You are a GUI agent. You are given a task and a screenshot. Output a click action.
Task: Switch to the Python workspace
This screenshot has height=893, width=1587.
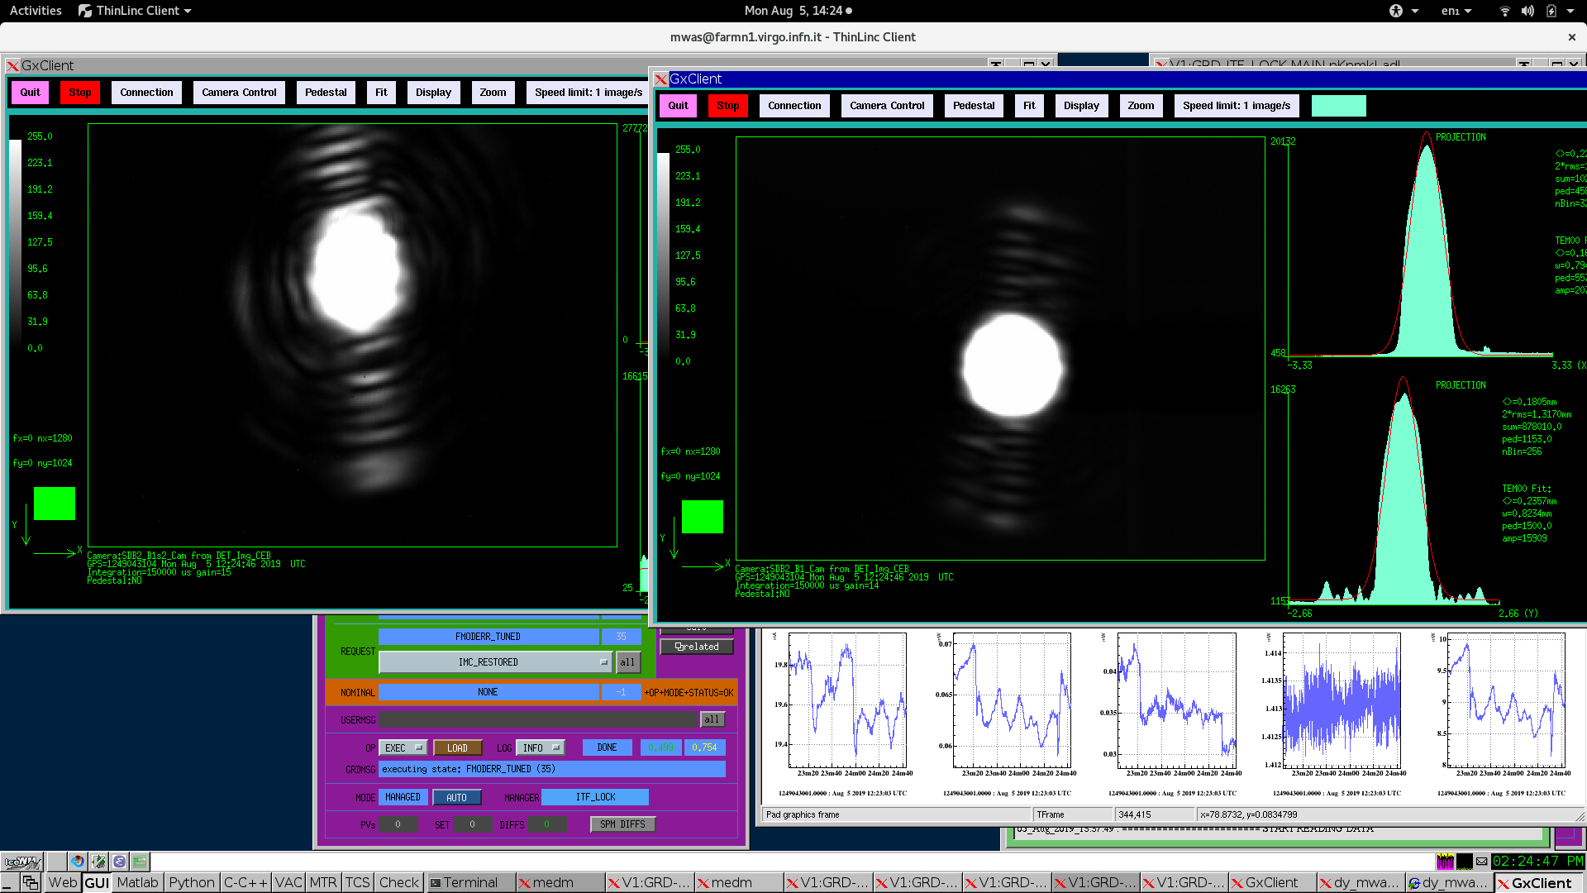click(192, 883)
